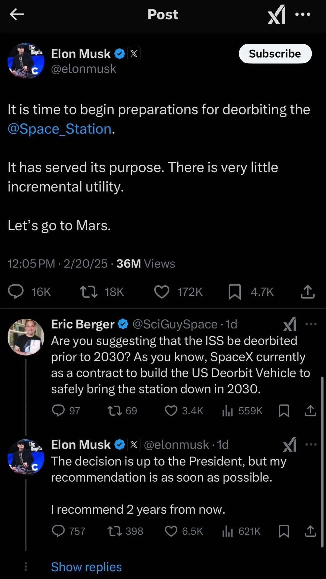Repost the main post with 18K reposts

89,292
